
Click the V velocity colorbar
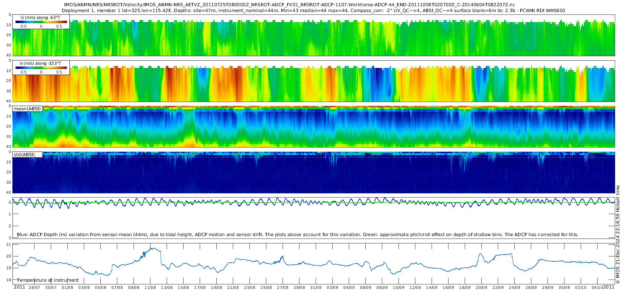(41, 68)
